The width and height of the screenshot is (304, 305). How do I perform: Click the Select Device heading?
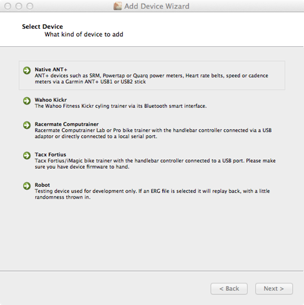point(42,27)
